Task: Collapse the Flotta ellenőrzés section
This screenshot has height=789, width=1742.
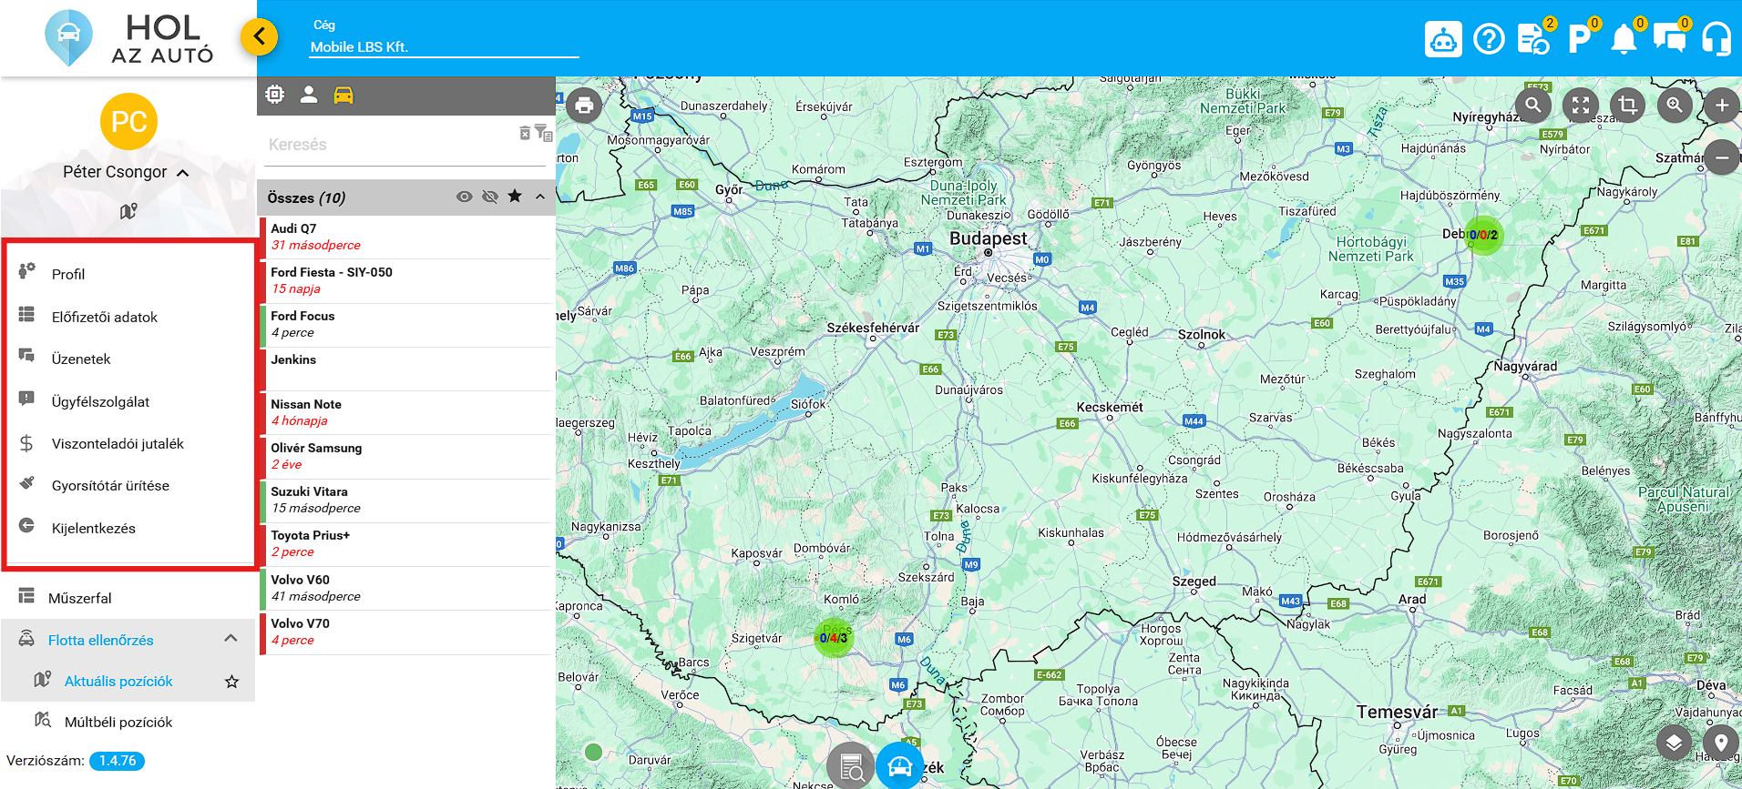Action: coord(231,639)
